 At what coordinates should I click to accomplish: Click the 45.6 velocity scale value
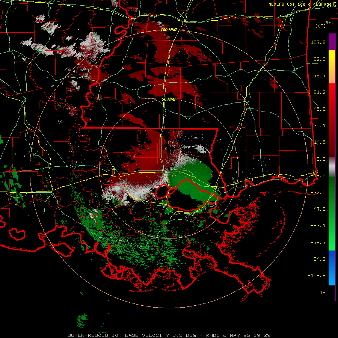[x=320, y=109]
